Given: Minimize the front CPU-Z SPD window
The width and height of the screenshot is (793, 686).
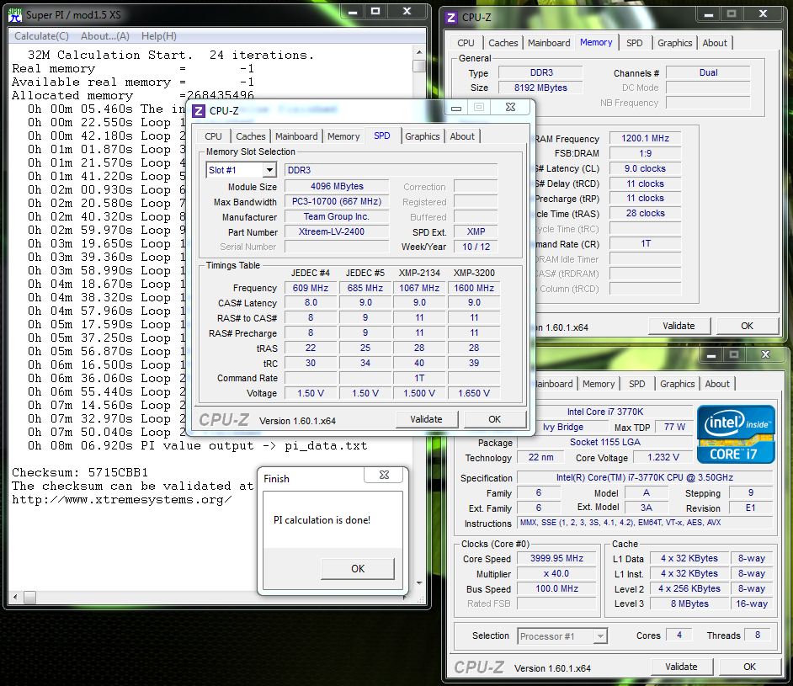Looking at the screenshot, I should click(x=456, y=108).
